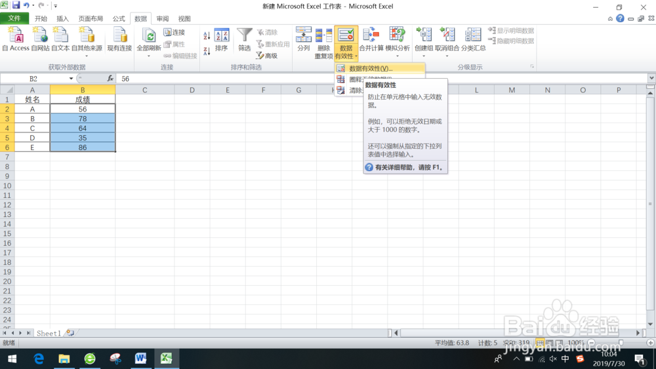Switch to the 开始 tab
Screen dimensions: 656x369
tap(41, 18)
